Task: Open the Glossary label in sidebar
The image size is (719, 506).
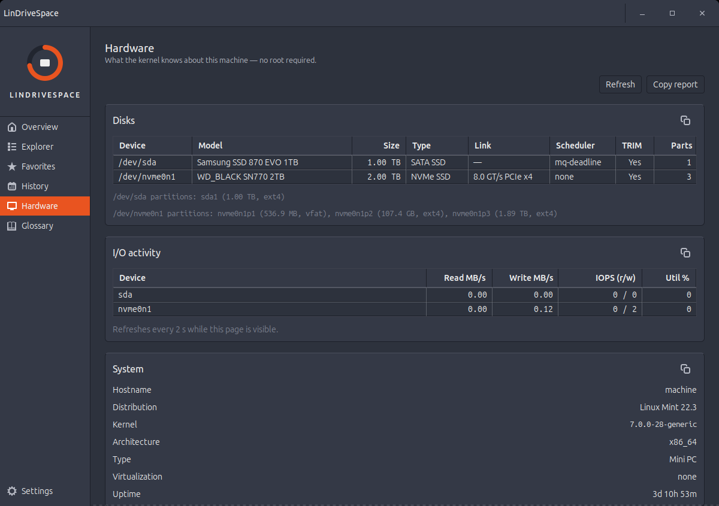Action: click(37, 226)
